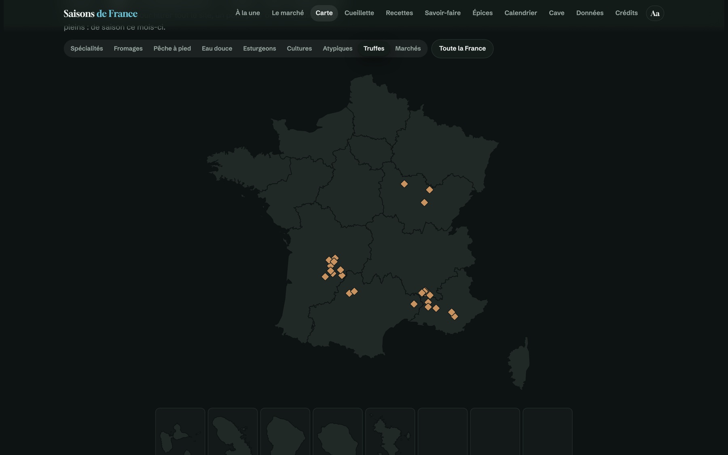Viewport: 728px width, 455px height.
Task: Click the southwesternmost marker of the Périgord cluster
Action: pyautogui.click(x=325, y=277)
